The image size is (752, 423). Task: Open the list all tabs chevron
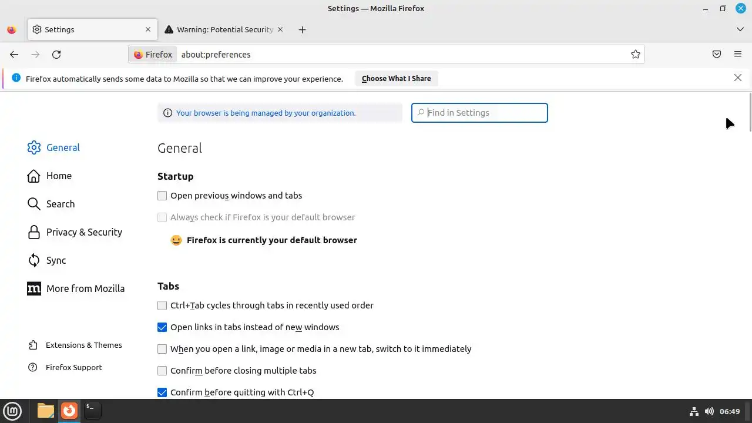740,29
